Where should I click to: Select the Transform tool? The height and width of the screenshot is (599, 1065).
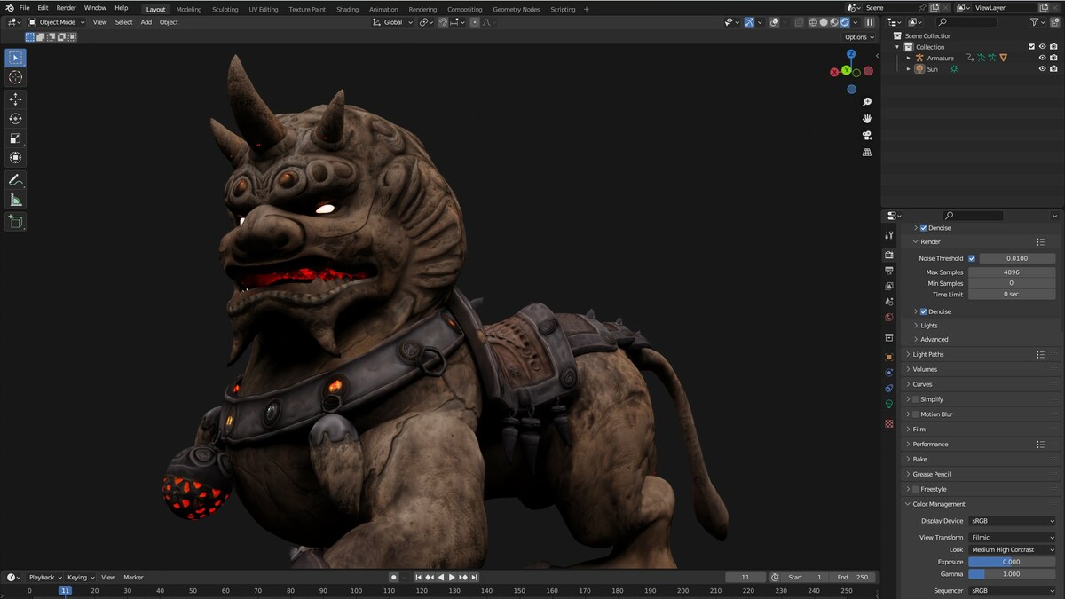tap(15, 158)
